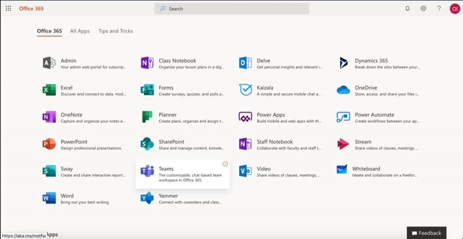
Task: Click the Teams tile info icon
Action: (225, 164)
